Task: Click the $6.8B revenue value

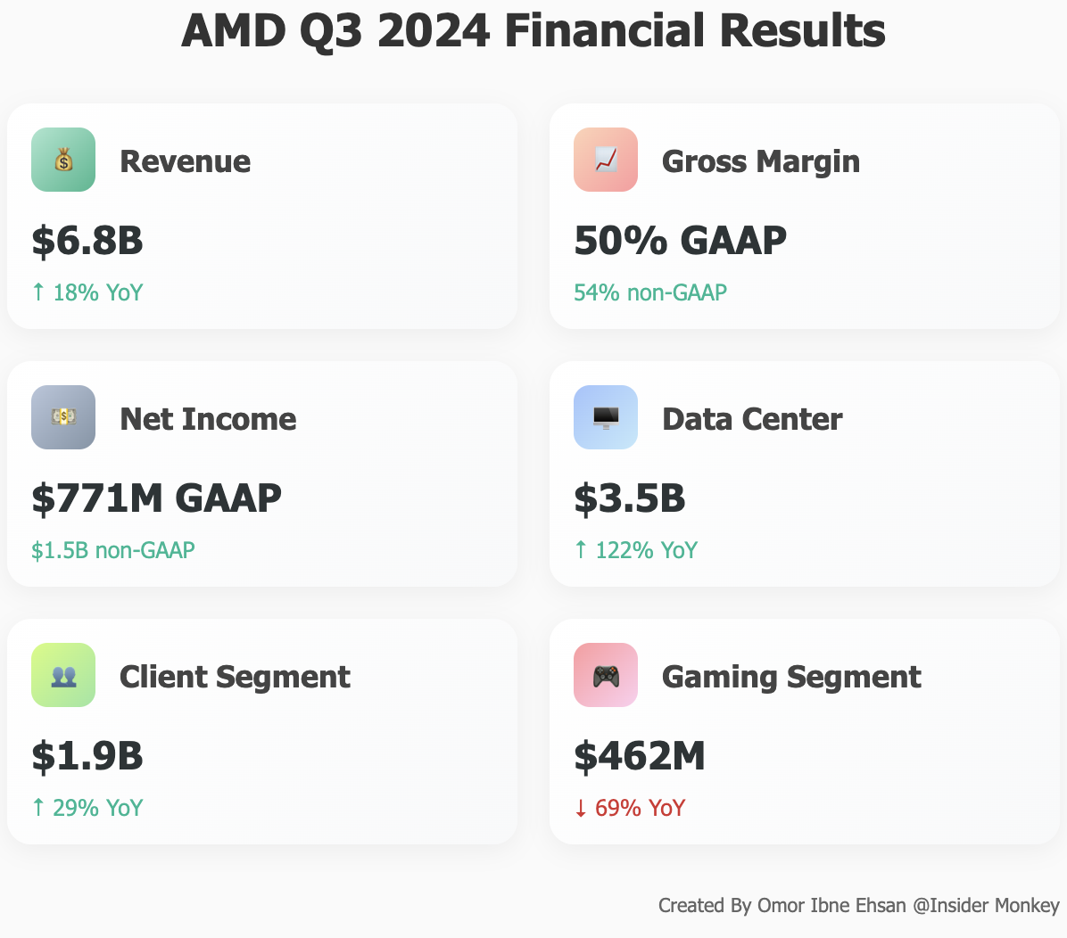Action: tap(87, 241)
